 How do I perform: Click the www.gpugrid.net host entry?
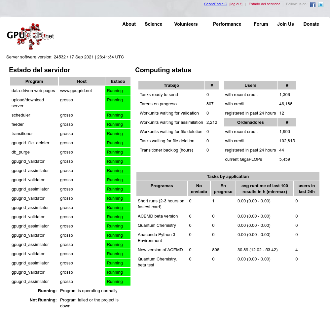76,91
